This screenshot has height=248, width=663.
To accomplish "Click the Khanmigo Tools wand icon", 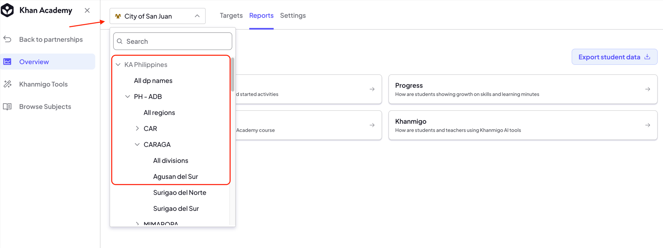I will 7,84.
